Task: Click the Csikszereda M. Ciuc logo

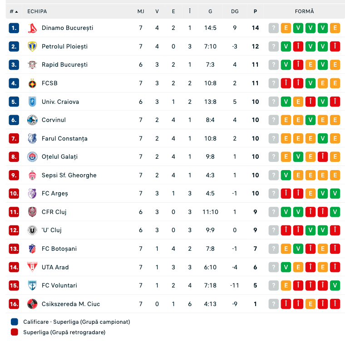Action: pyautogui.click(x=32, y=304)
